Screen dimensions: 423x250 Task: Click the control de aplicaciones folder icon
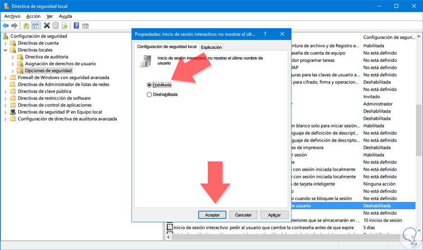click(x=13, y=105)
